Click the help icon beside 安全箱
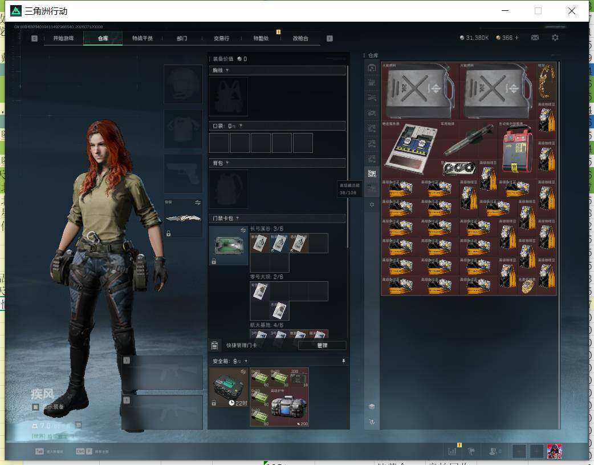Image resolution: width=594 pixels, height=465 pixels. (x=246, y=361)
